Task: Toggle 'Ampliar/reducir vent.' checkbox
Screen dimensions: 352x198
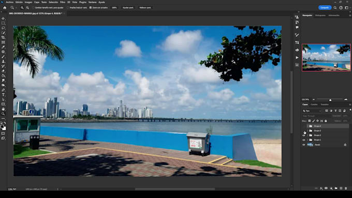Action: [x=68, y=8]
